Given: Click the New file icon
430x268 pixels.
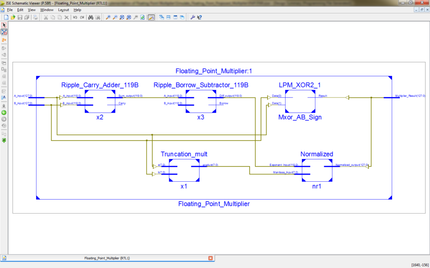Looking at the screenshot, I should (x=6, y=18).
